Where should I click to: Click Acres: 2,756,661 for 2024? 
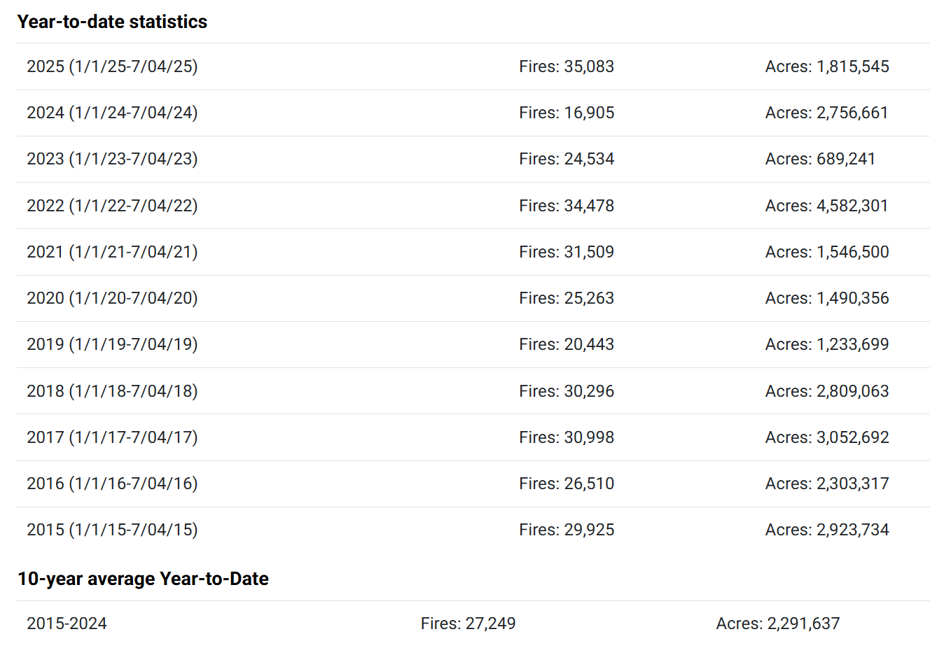[x=827, y=113]
